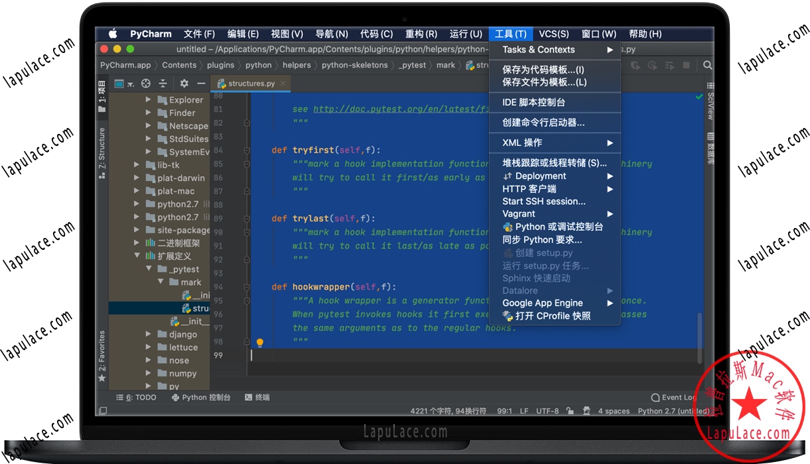This screenshot has height=464, width=810.
Task: Open the 终端 terminal tool window
Action: click(x=257, y=397)
